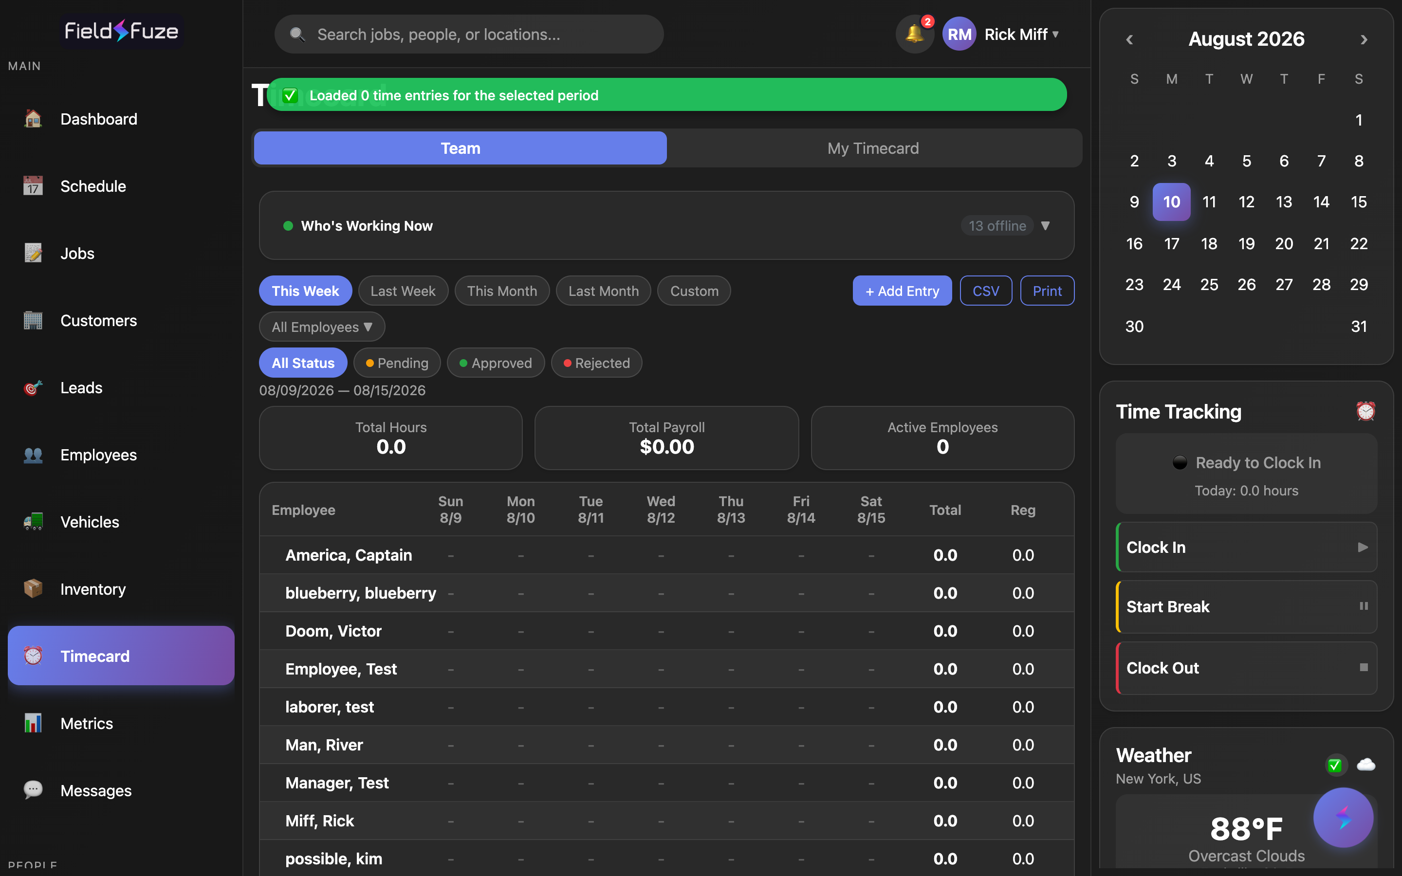
Task: Select August 31 in calendar
Action: (1359, 326)
